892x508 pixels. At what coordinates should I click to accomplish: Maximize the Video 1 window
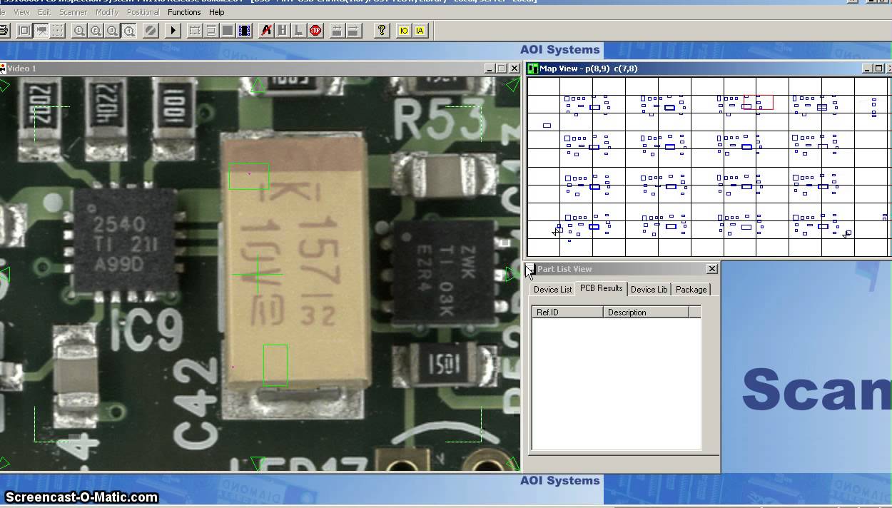(502, 68)
